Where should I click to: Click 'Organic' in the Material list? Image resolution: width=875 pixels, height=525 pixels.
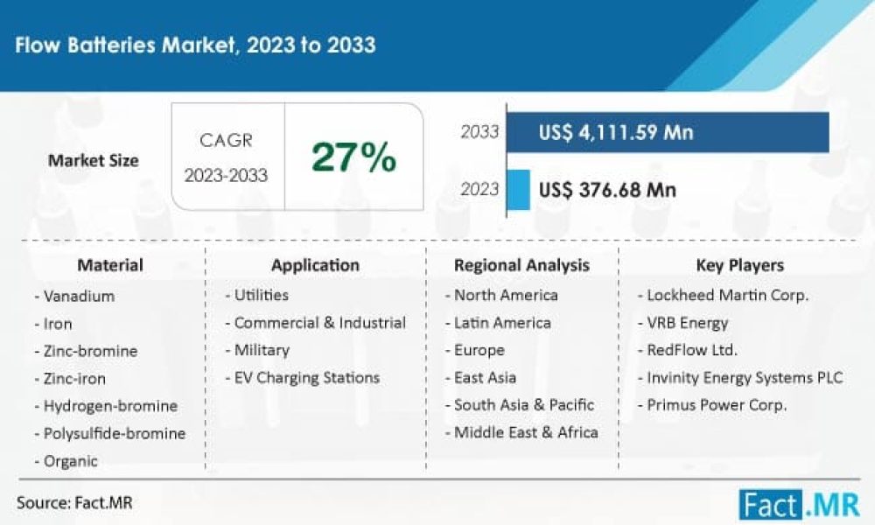click(x=70, y=461)
